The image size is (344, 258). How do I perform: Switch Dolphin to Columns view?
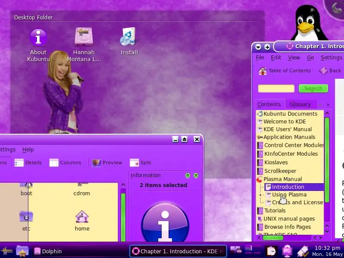pyautogui.click(x=65, y=163)
